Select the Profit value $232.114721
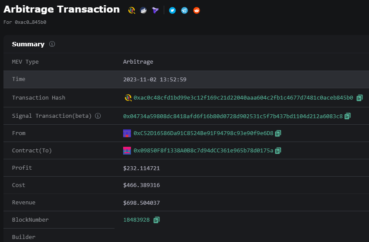The height and width of the screenshot is (242, 369). [x=141, y=168]
